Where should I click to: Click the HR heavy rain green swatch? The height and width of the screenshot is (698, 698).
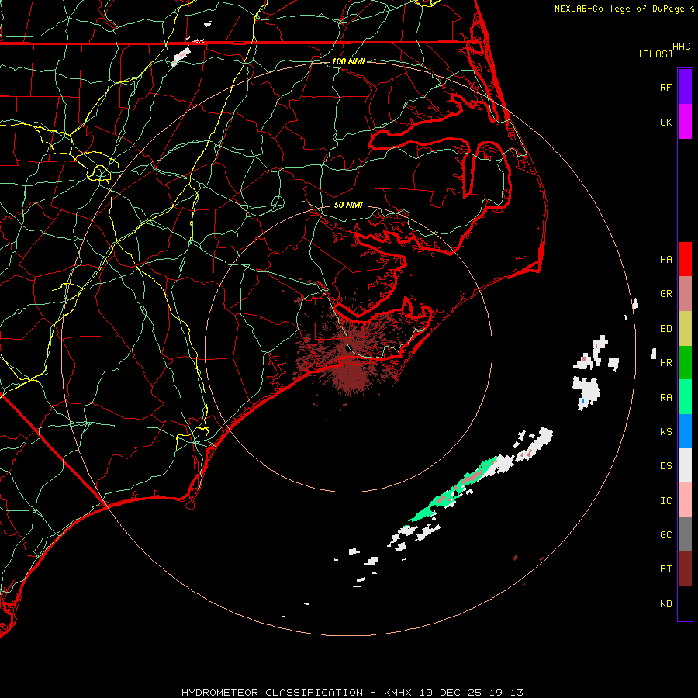point(685,363)
